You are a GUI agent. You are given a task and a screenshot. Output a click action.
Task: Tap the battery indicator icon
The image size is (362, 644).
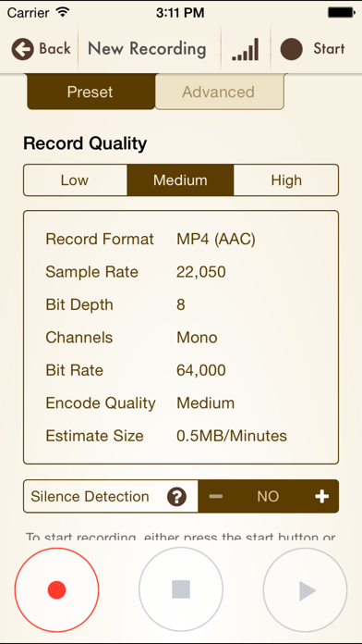point(341,13)
